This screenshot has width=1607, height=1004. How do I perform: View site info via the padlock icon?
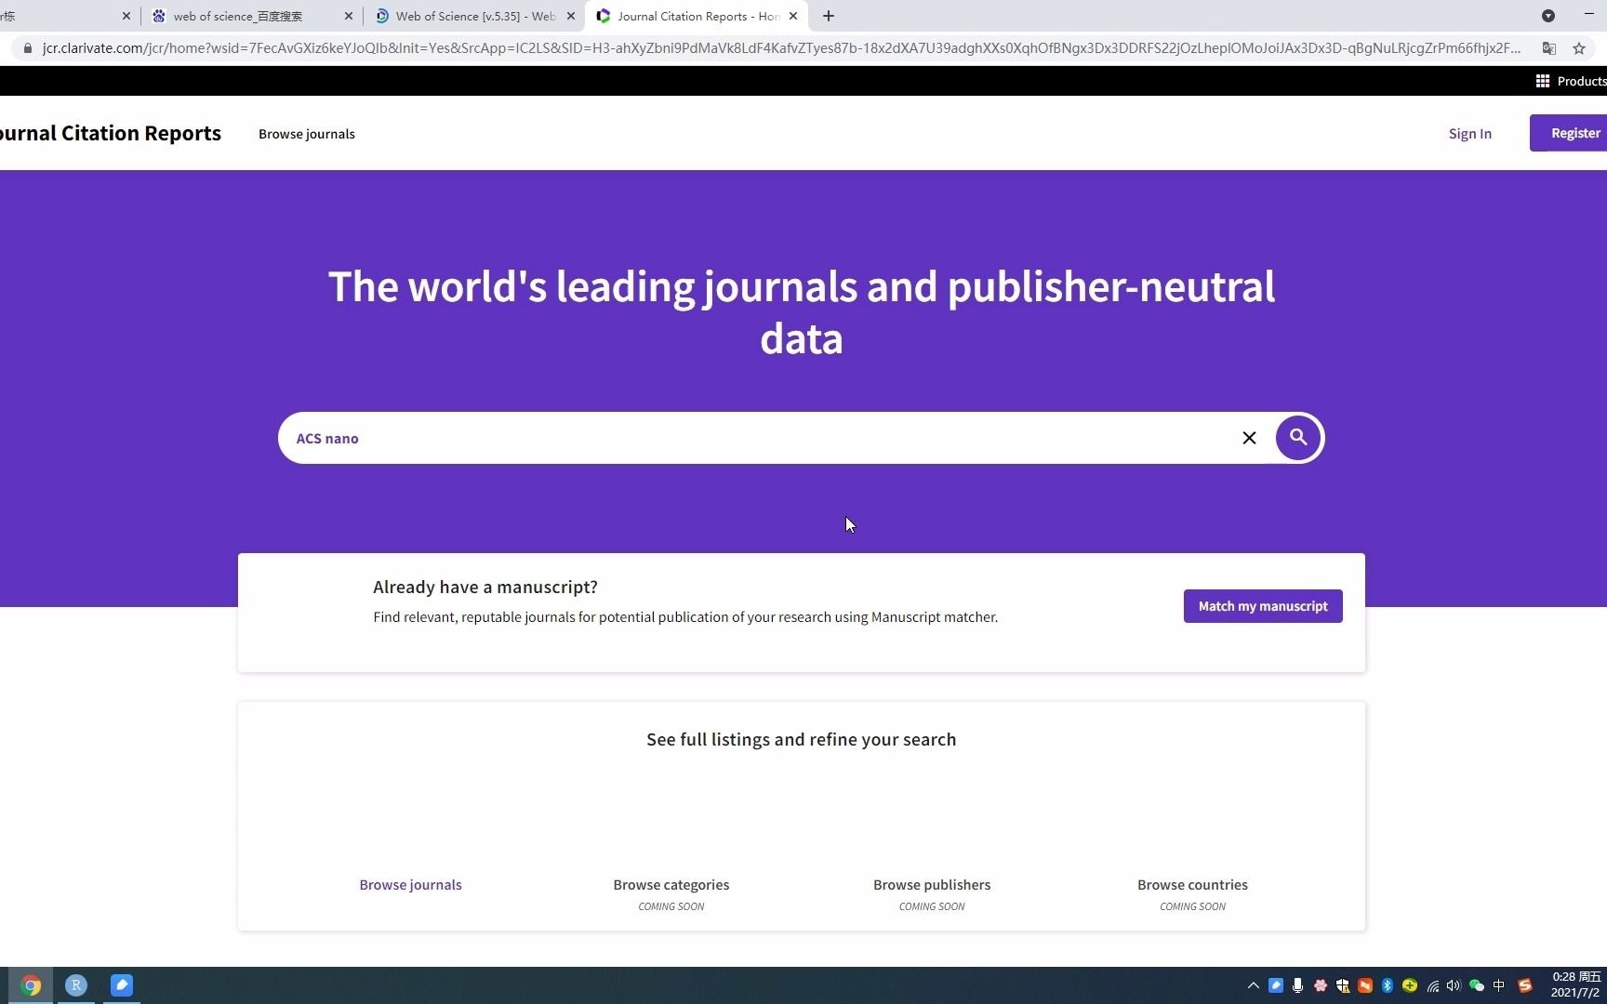27,48
